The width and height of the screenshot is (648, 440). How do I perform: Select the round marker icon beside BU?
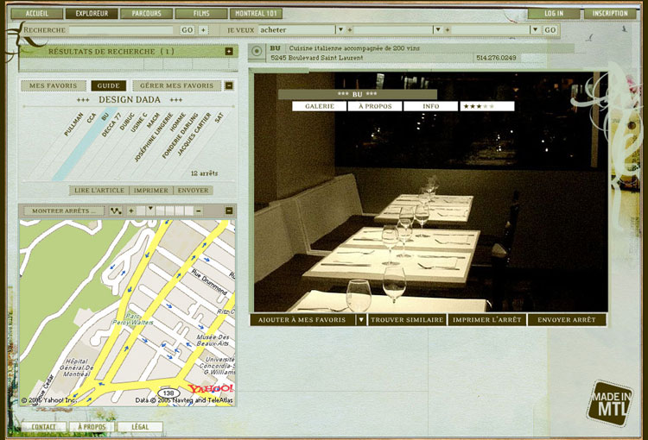(257, 52)
